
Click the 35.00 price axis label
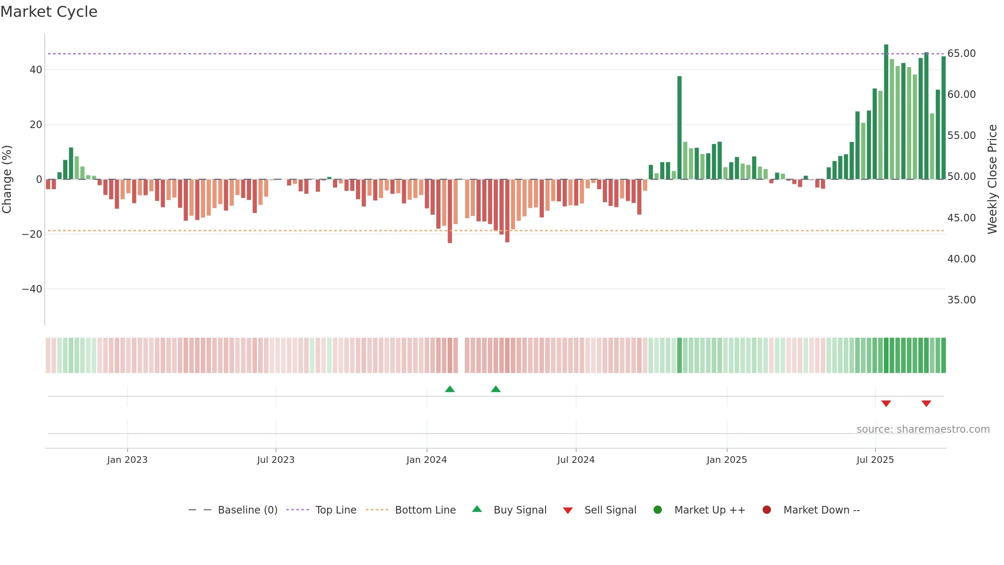(x=961, y=300)
